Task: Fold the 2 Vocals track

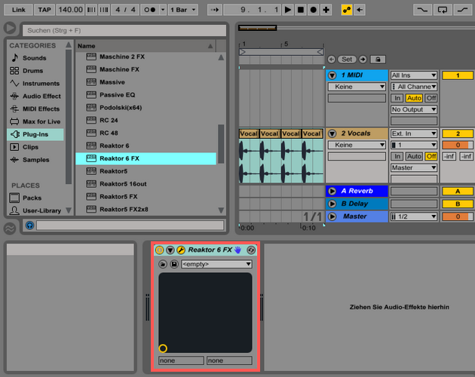Action: [332, 133]
